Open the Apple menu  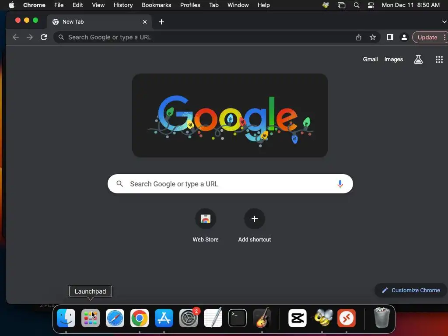[11, 5]
